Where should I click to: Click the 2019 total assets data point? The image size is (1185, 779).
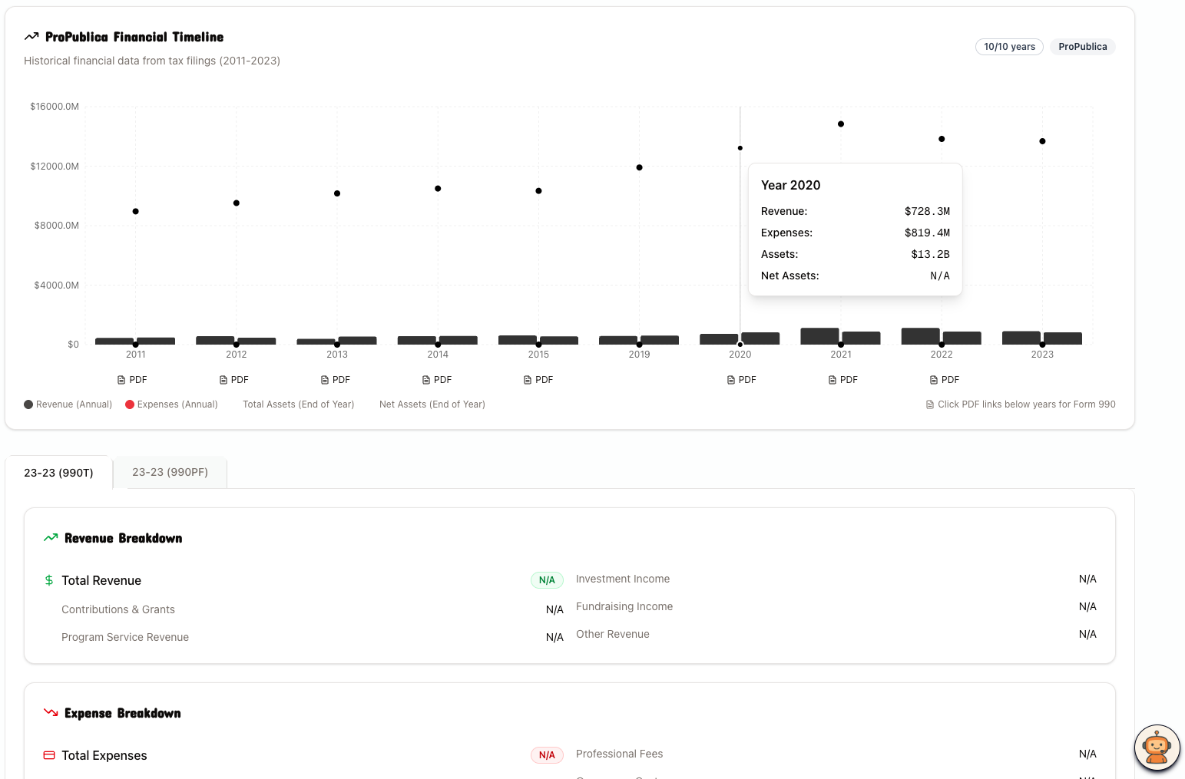pyautogui.click(x=639, y=167)
